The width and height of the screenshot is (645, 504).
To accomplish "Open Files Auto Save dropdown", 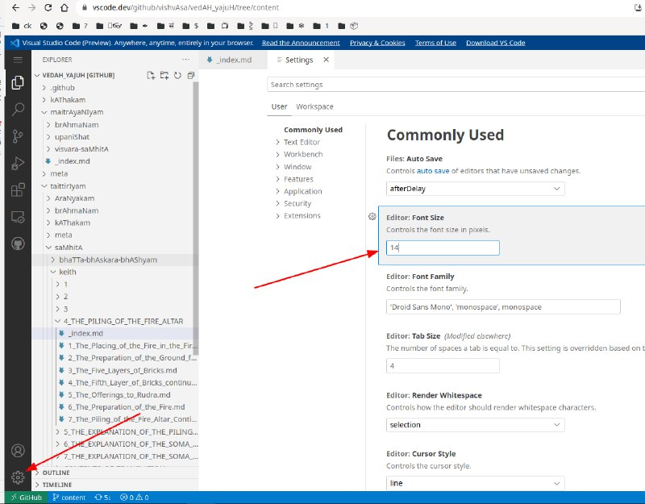I will (475, 189).
